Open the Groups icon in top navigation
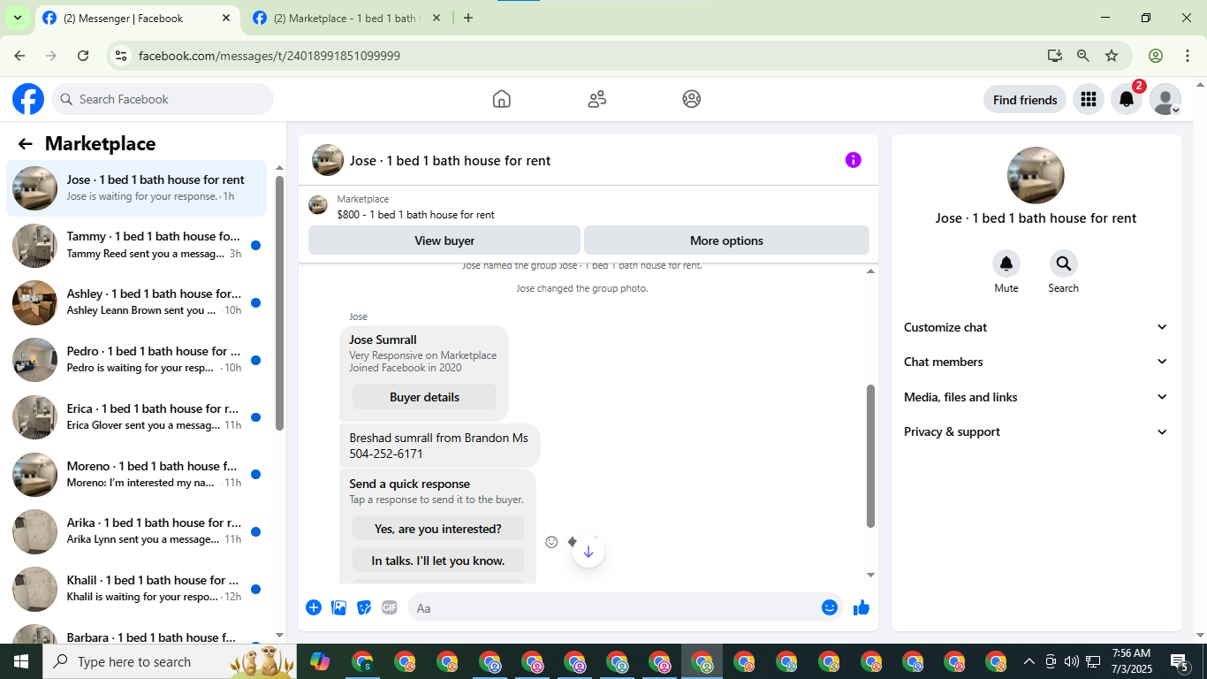Image resolution: width=1207 pixels, height=679 pixels. tap(692, 99)
